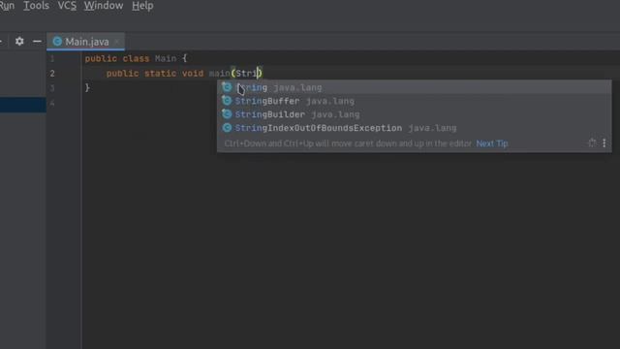Click the icon left of popup options dots
Viewport: 620px width, 349px height.
[592, 143]
